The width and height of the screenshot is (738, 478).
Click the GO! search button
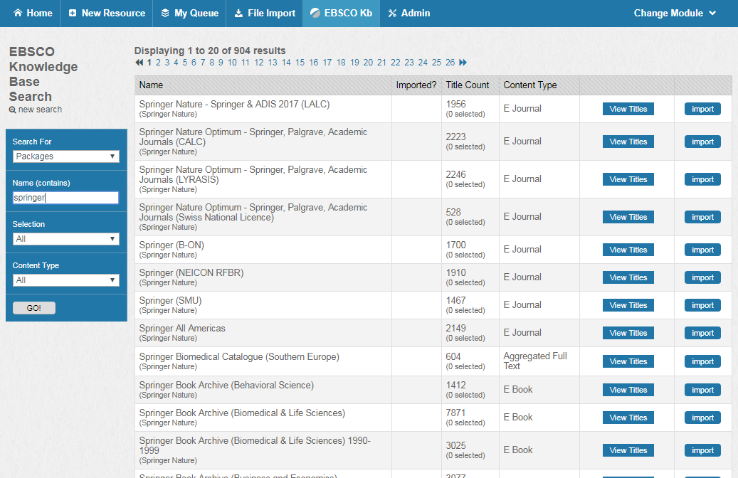coord(34,308)
